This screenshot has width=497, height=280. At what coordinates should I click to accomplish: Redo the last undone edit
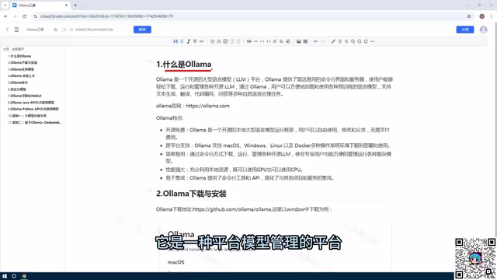tap(323, 41)
